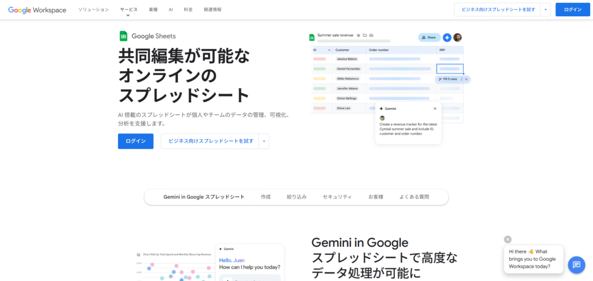
Task: Open the AI menu item
Action: [171, 9]
